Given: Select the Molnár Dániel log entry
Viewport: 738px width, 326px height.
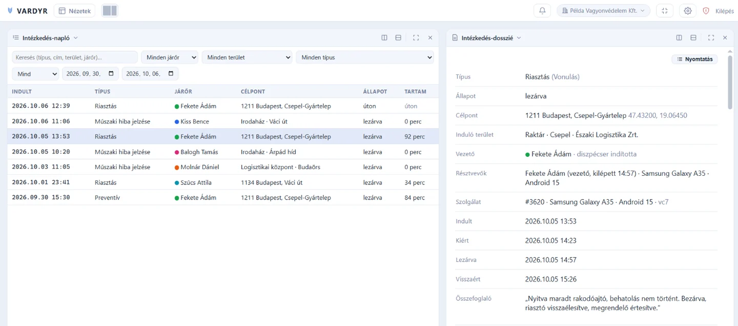Looking at the screenshot, I should pyautogui.click(x=223, y=167).
